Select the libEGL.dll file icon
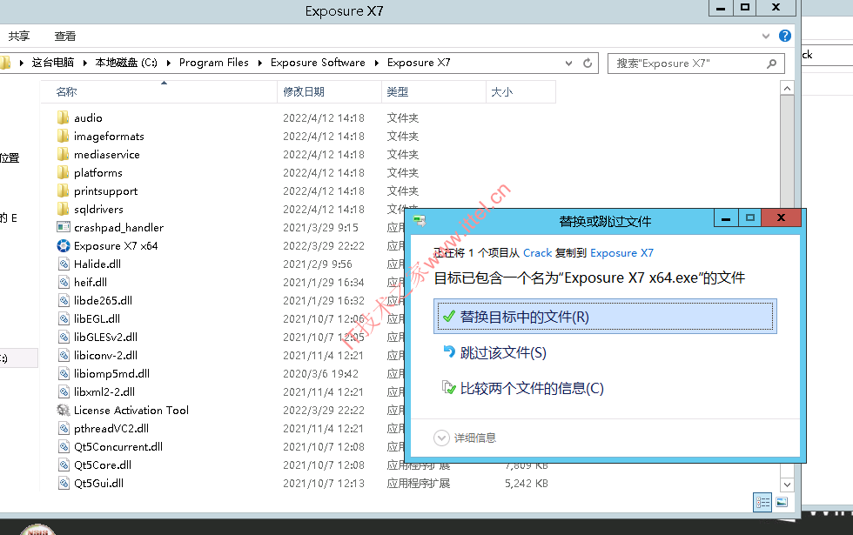 tap(63, 318)
